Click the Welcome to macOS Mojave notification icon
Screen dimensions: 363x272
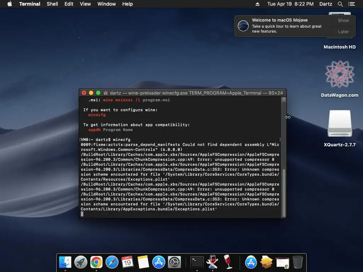[243, 25]
